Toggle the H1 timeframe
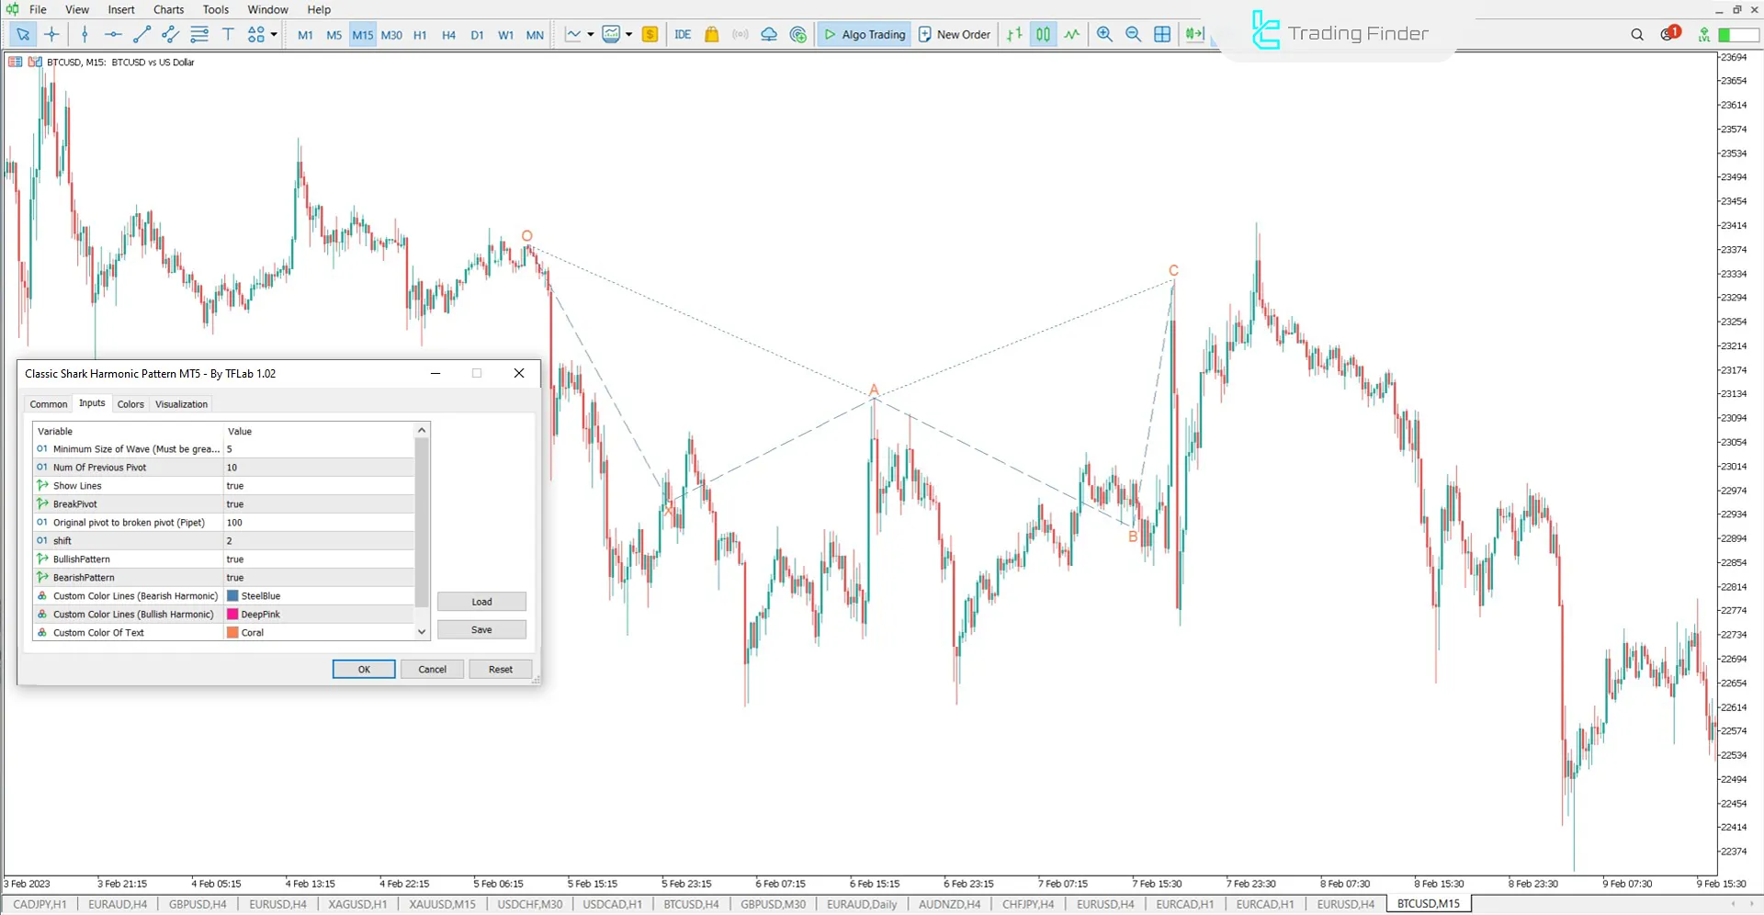This screenshot has width=1764, height=915. [420, 35]
